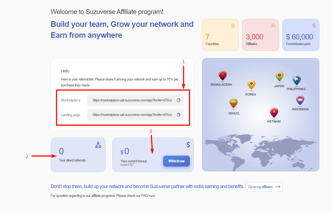Viewport: 332px width, 213px height.
Task: Select the Indonesia map pin
Action: click(300, 100)
